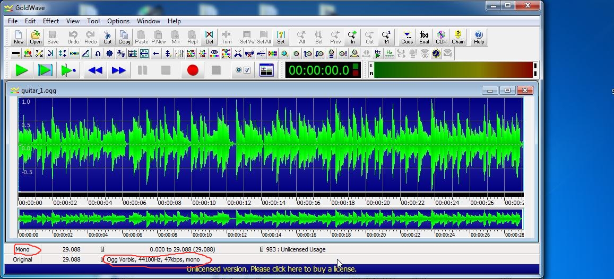Open control properties checkbox button
This screenshot has width=614, height=279.
[x=243, y=70]
